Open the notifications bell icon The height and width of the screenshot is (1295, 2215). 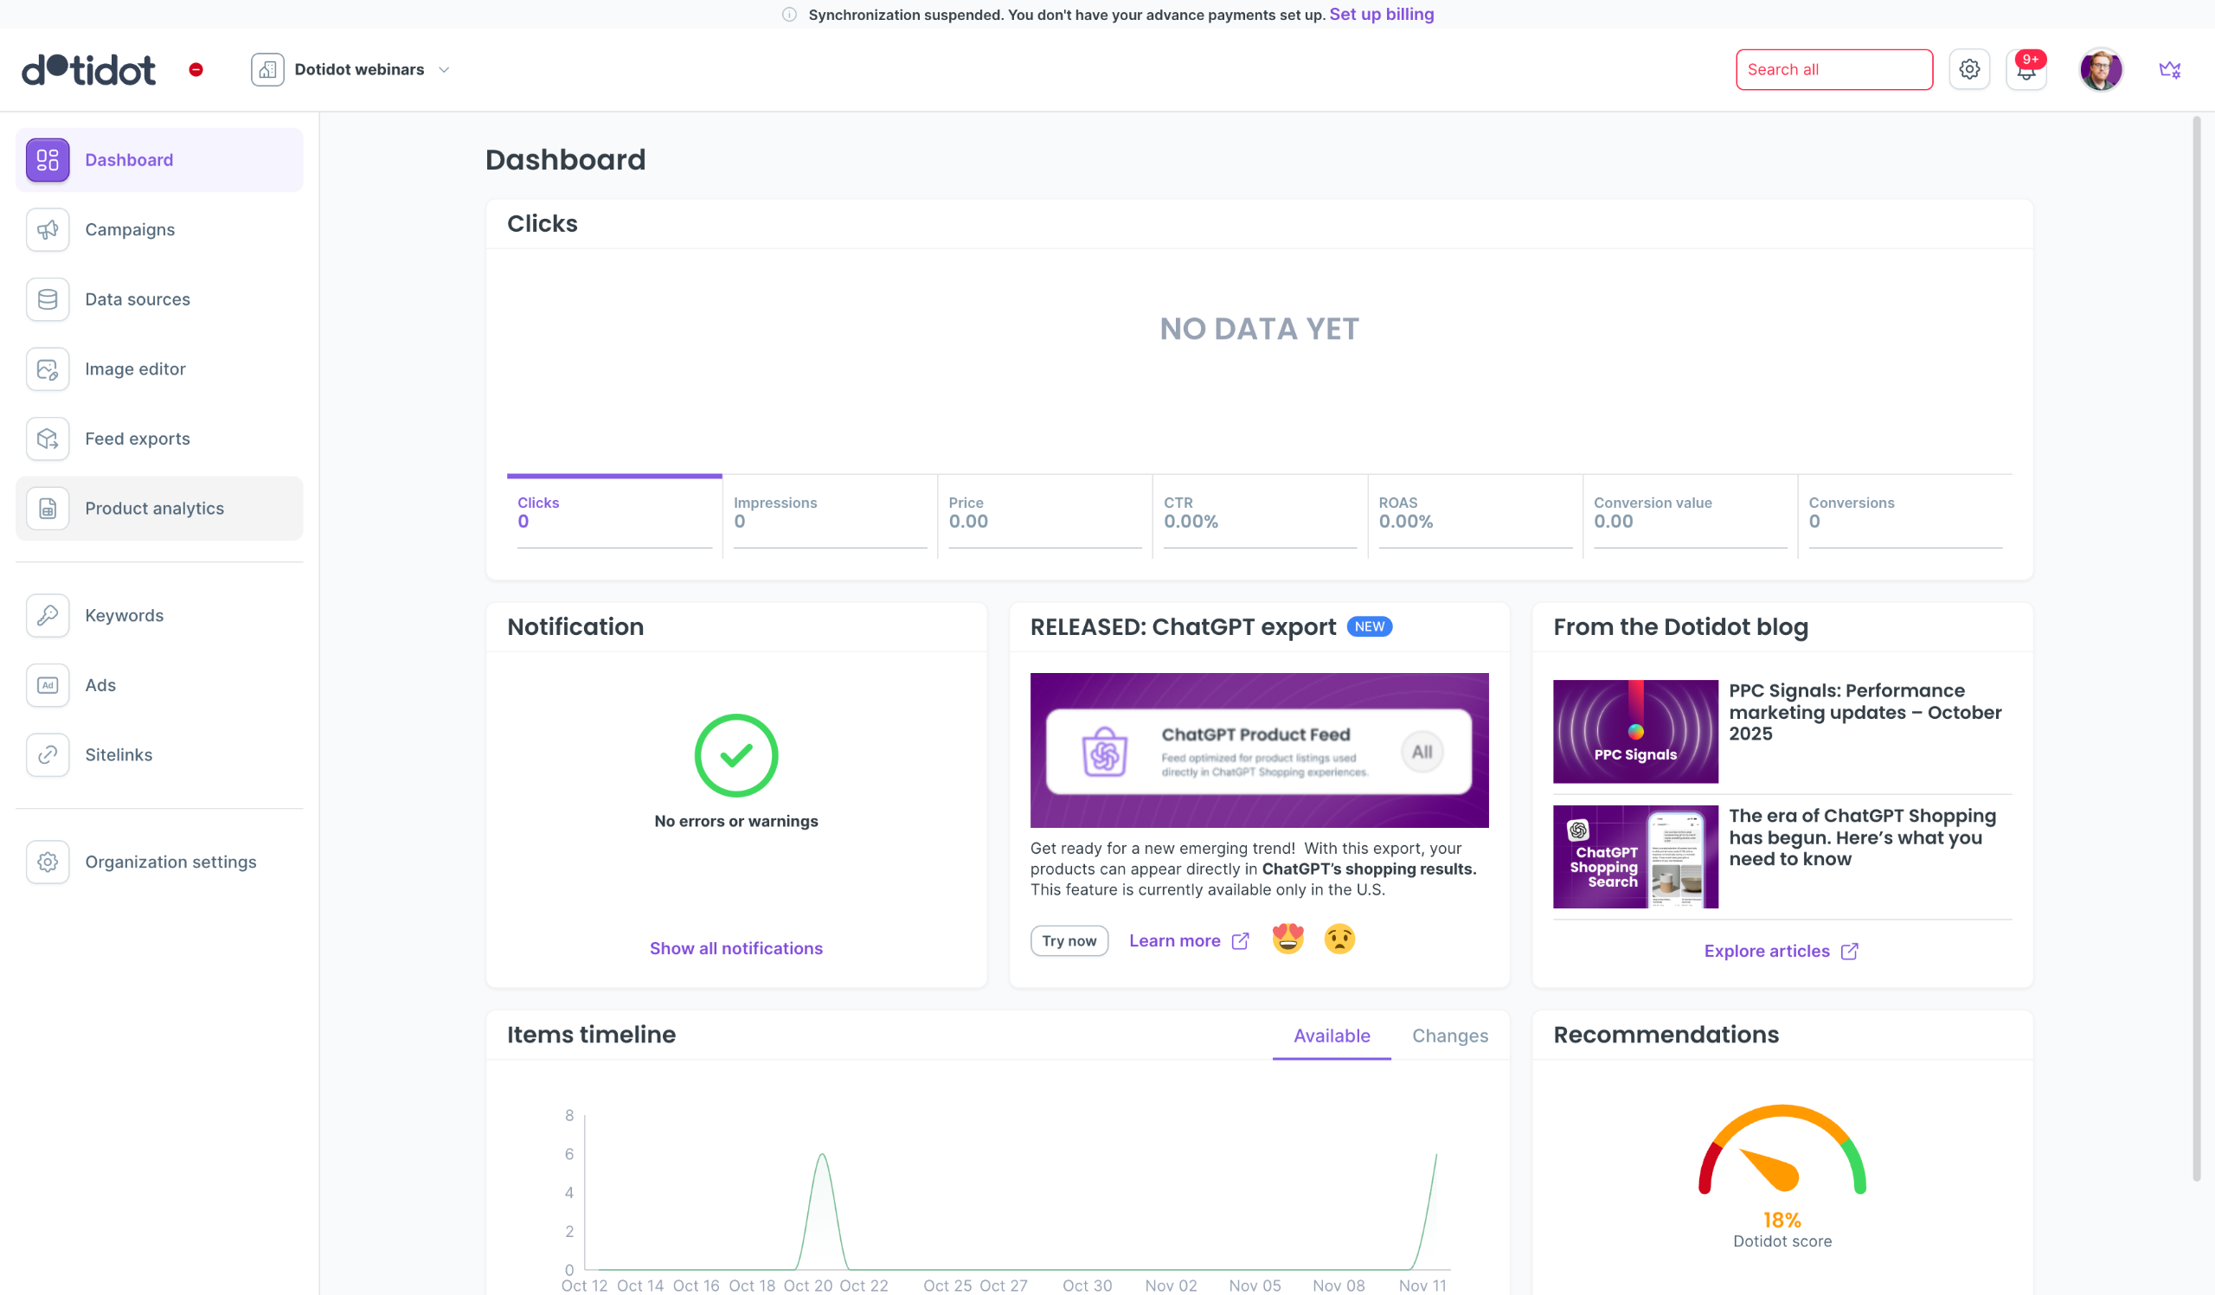(x=2026, y=70)
